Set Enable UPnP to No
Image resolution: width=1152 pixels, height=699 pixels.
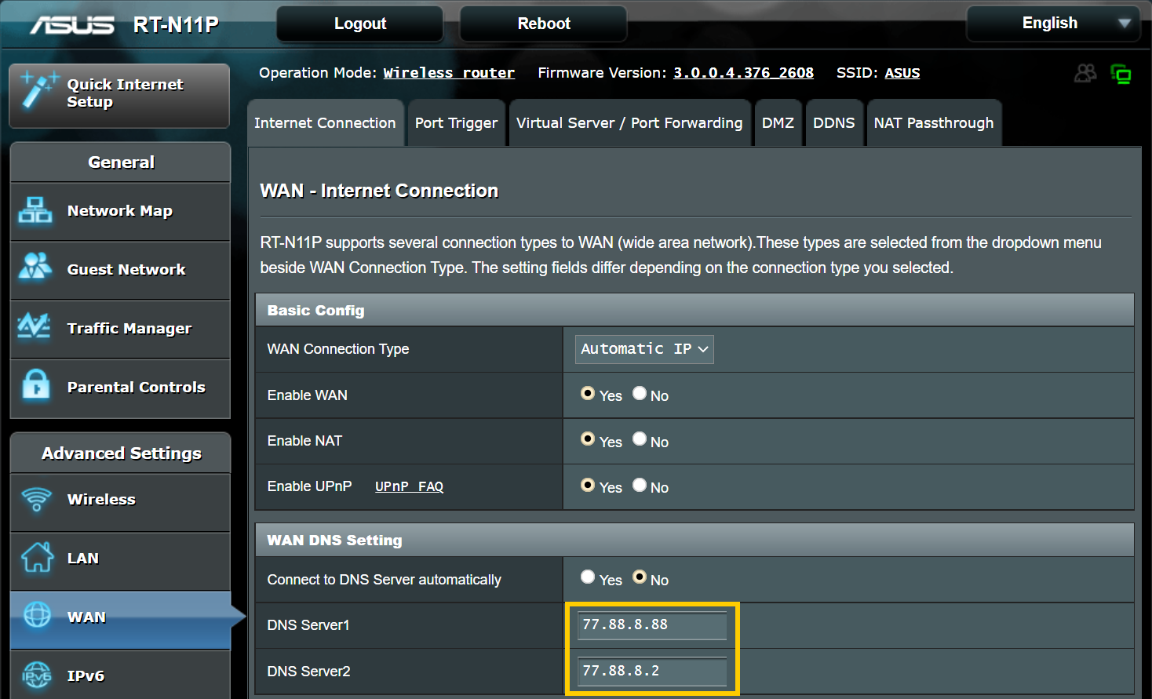tap(640, 486)
